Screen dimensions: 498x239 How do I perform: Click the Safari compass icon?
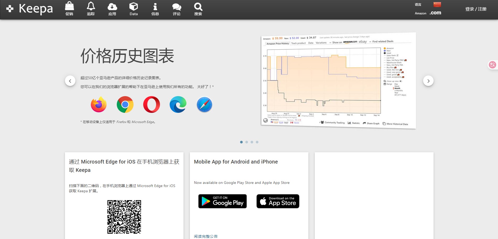(x=204, y=104)
